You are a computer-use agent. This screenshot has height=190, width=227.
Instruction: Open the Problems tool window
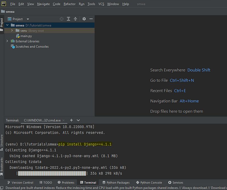[x=66, y=182]
